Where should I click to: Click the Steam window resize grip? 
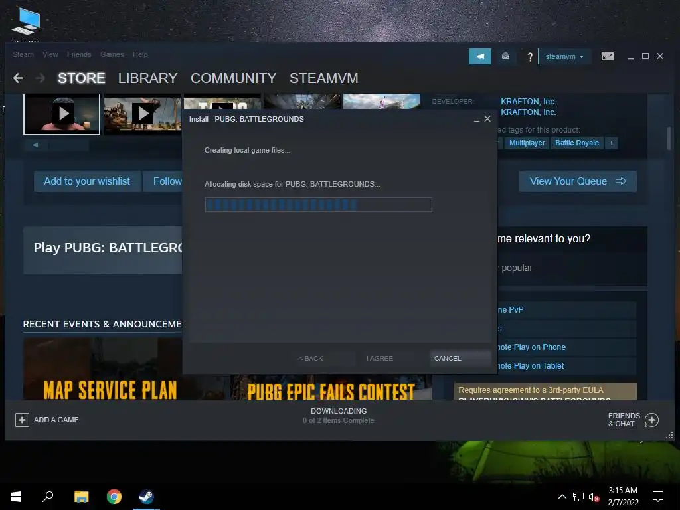point(669,435)
